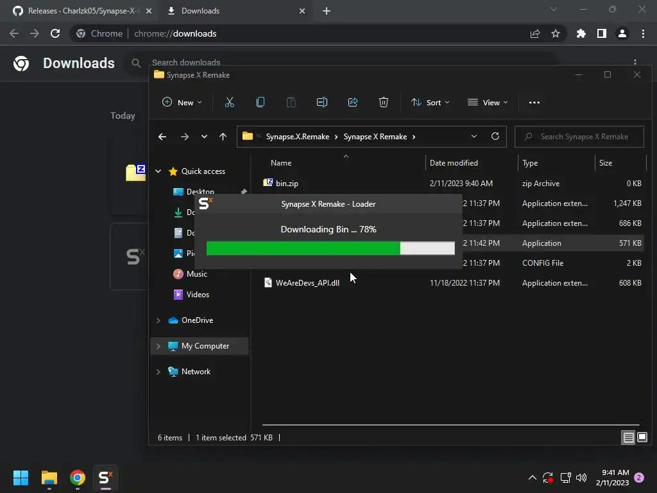Viewport: 657px width, 493px height.
Task: Open File Explorer from the taskbar
Action: (x=49, y=478)
